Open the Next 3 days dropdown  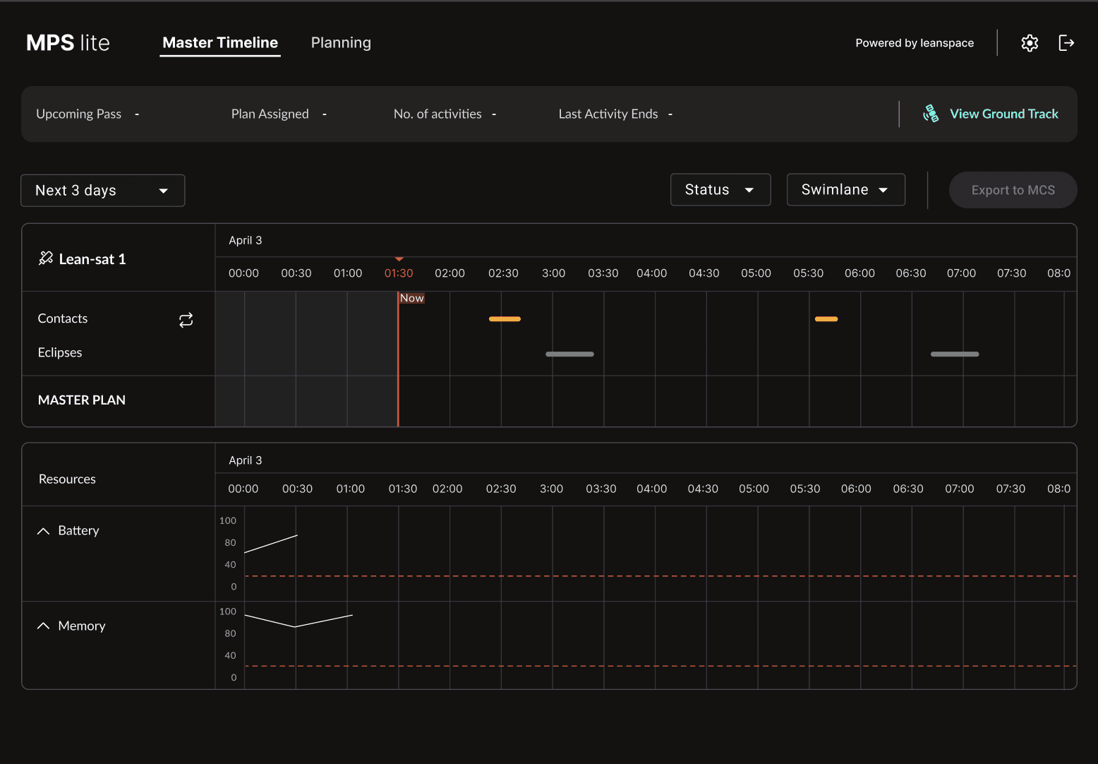[x=103, y=191]
